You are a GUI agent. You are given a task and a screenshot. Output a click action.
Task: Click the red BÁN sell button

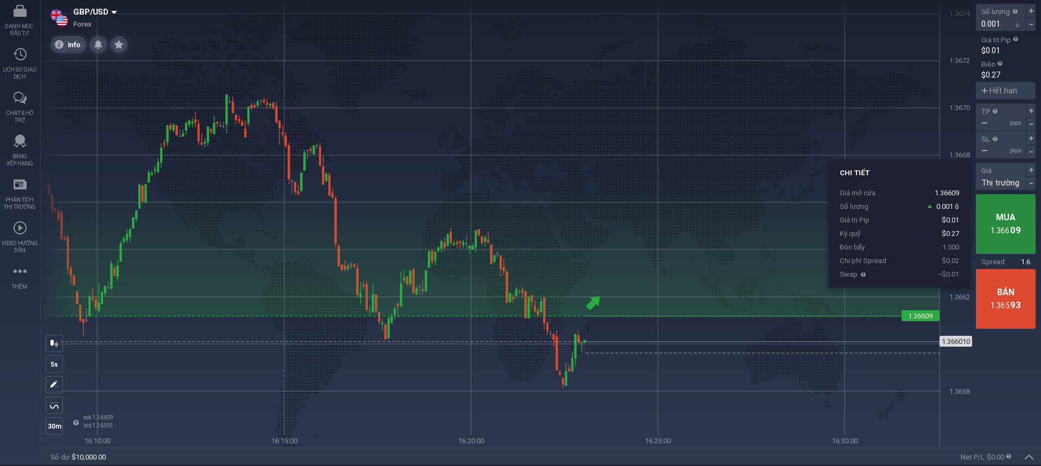1005,298
